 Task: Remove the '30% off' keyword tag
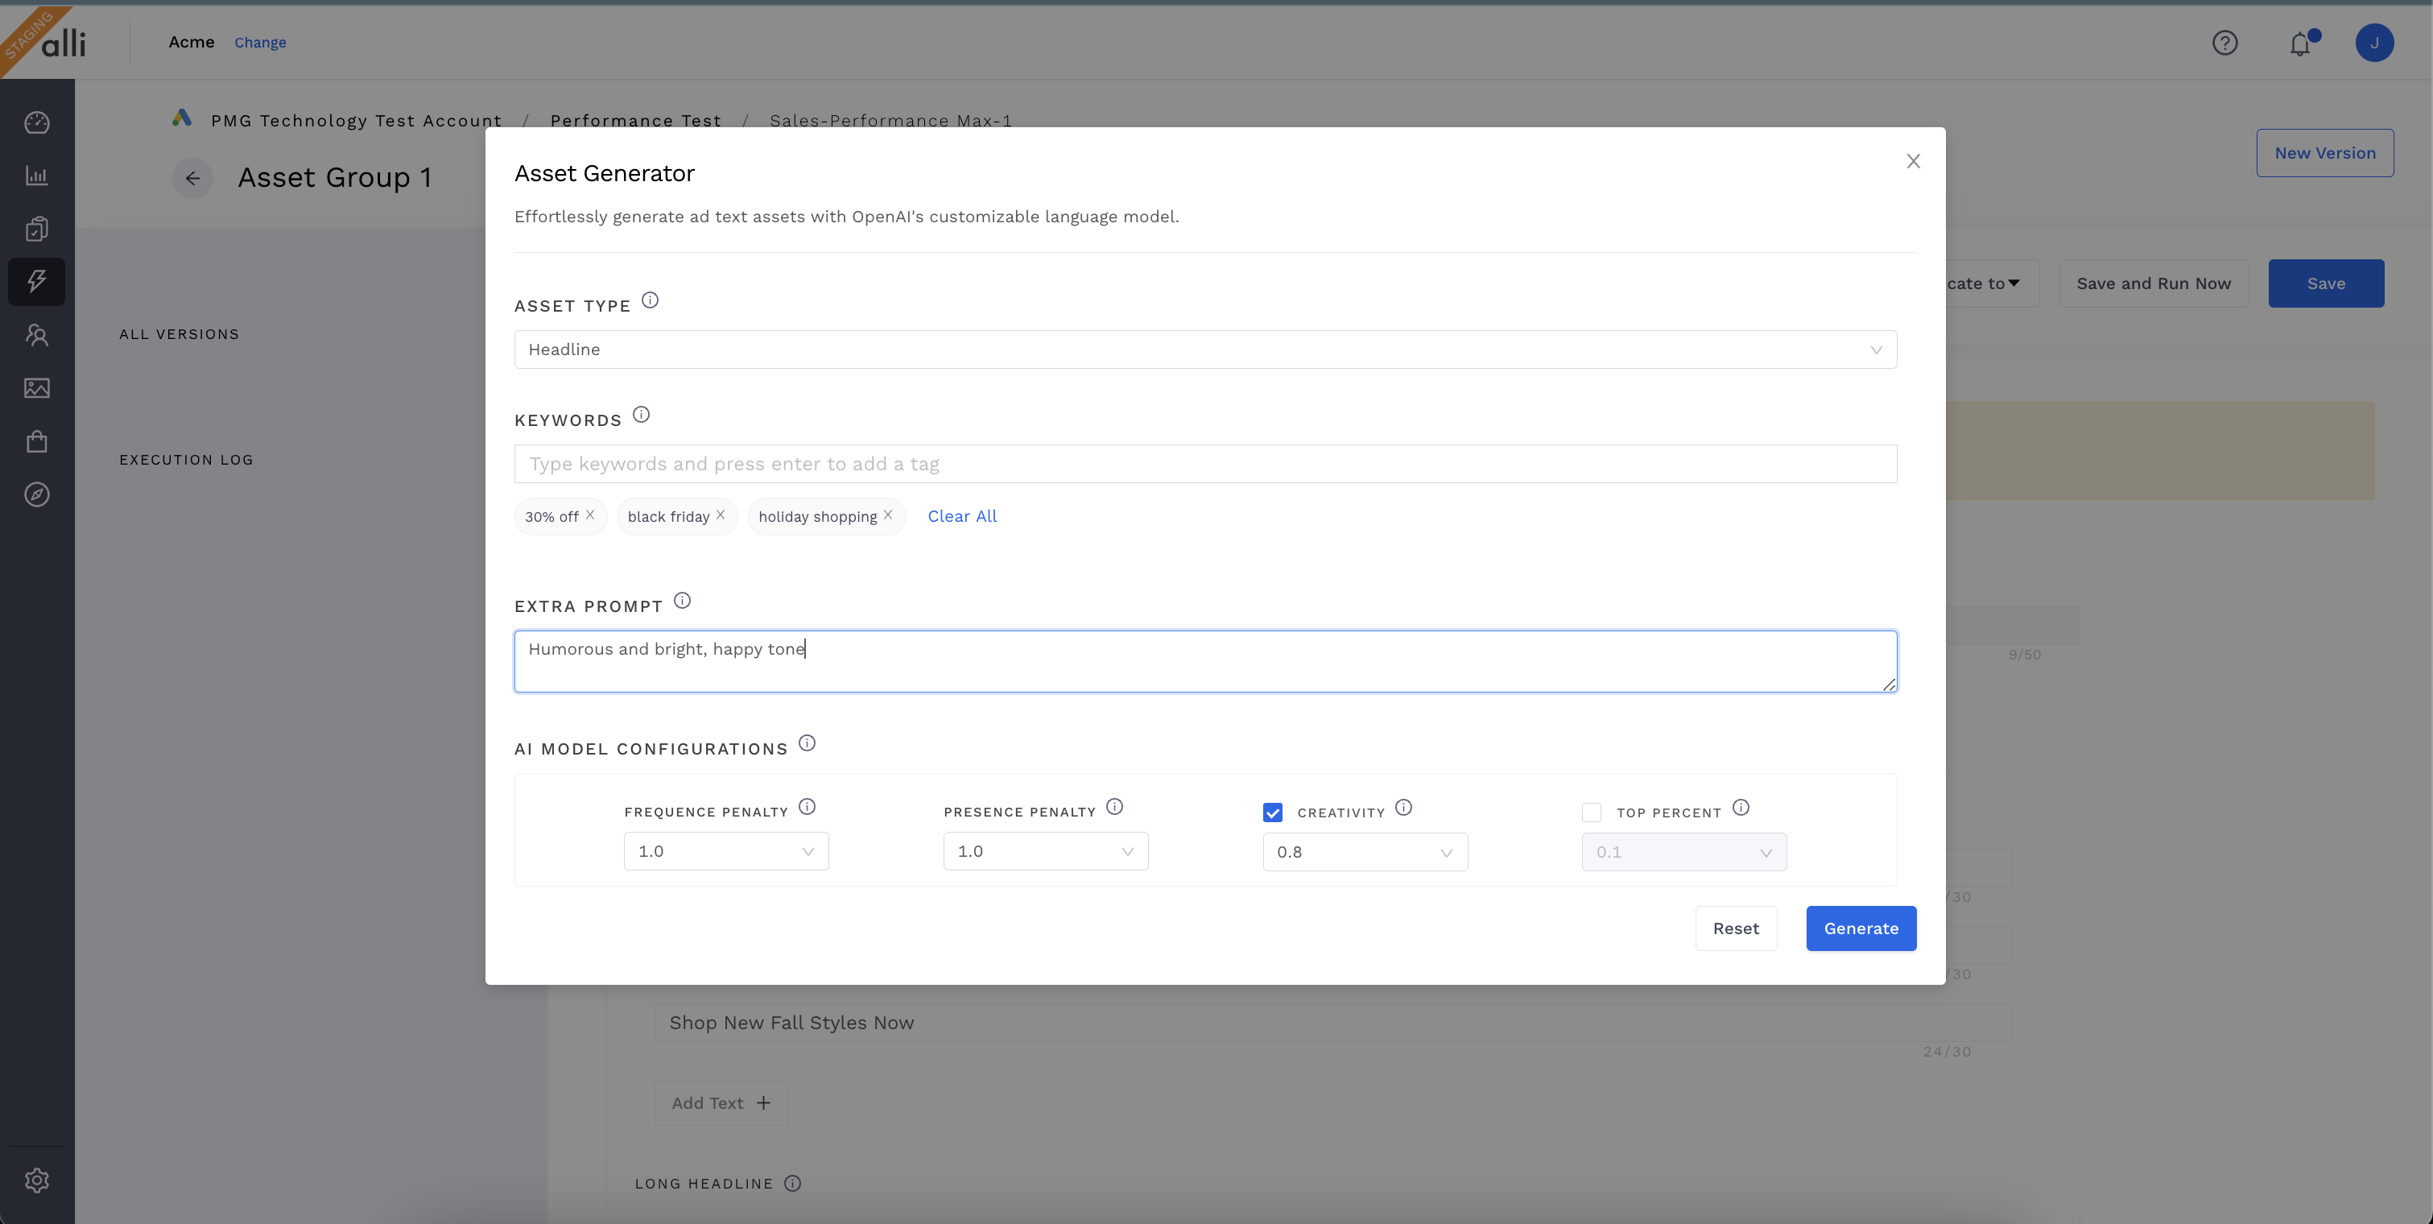coord(590,515)
